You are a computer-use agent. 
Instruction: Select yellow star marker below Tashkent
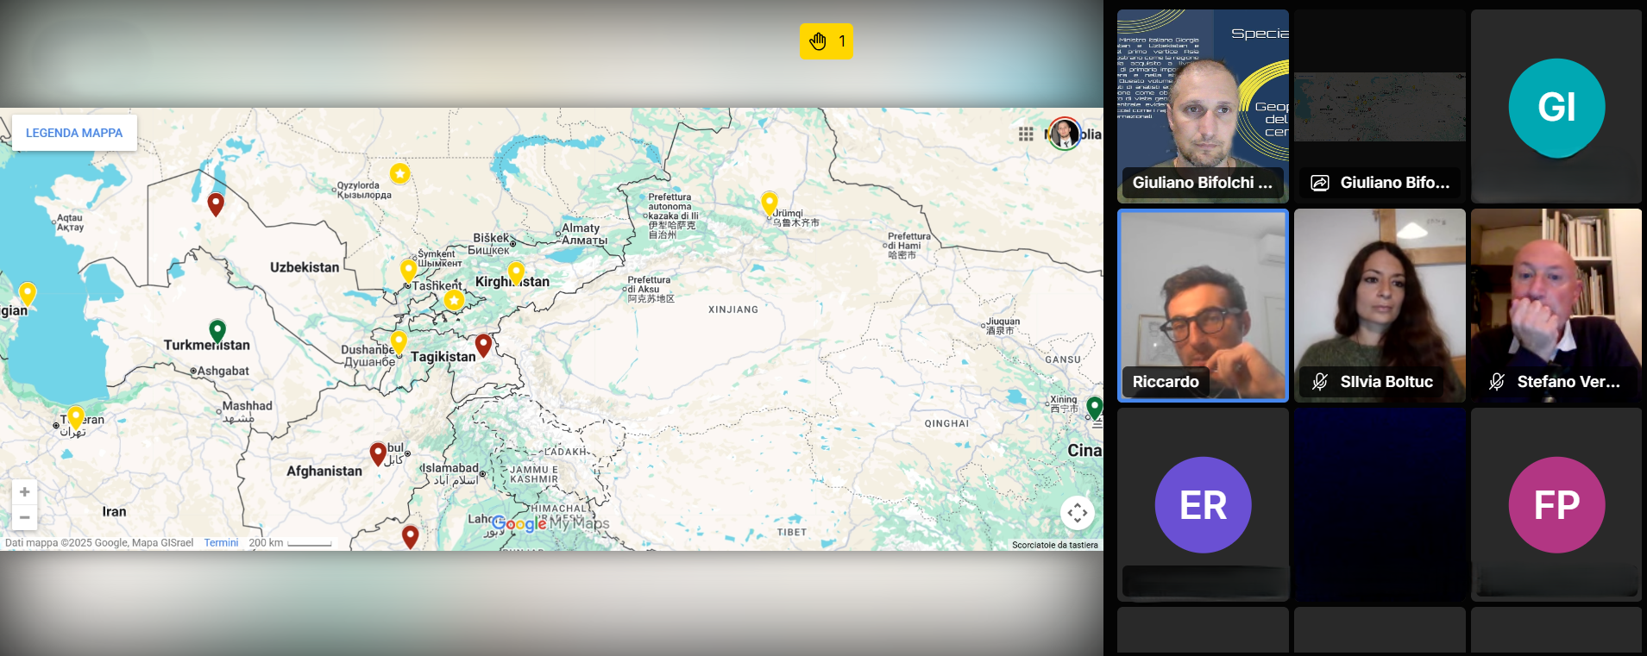point(454,300)
